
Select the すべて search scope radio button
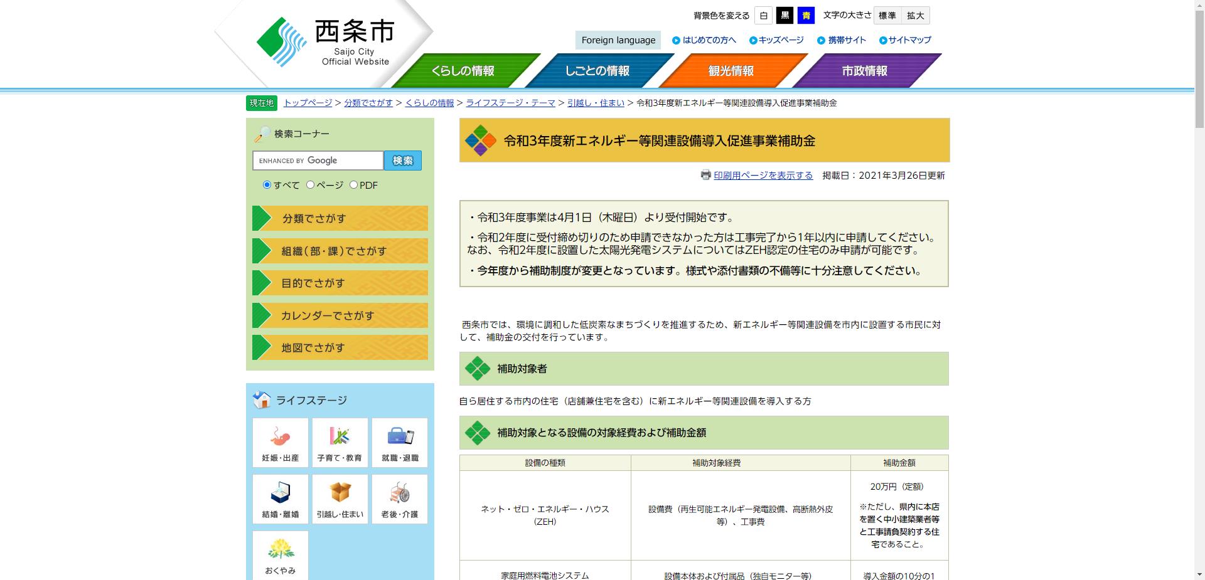[267, 185]
